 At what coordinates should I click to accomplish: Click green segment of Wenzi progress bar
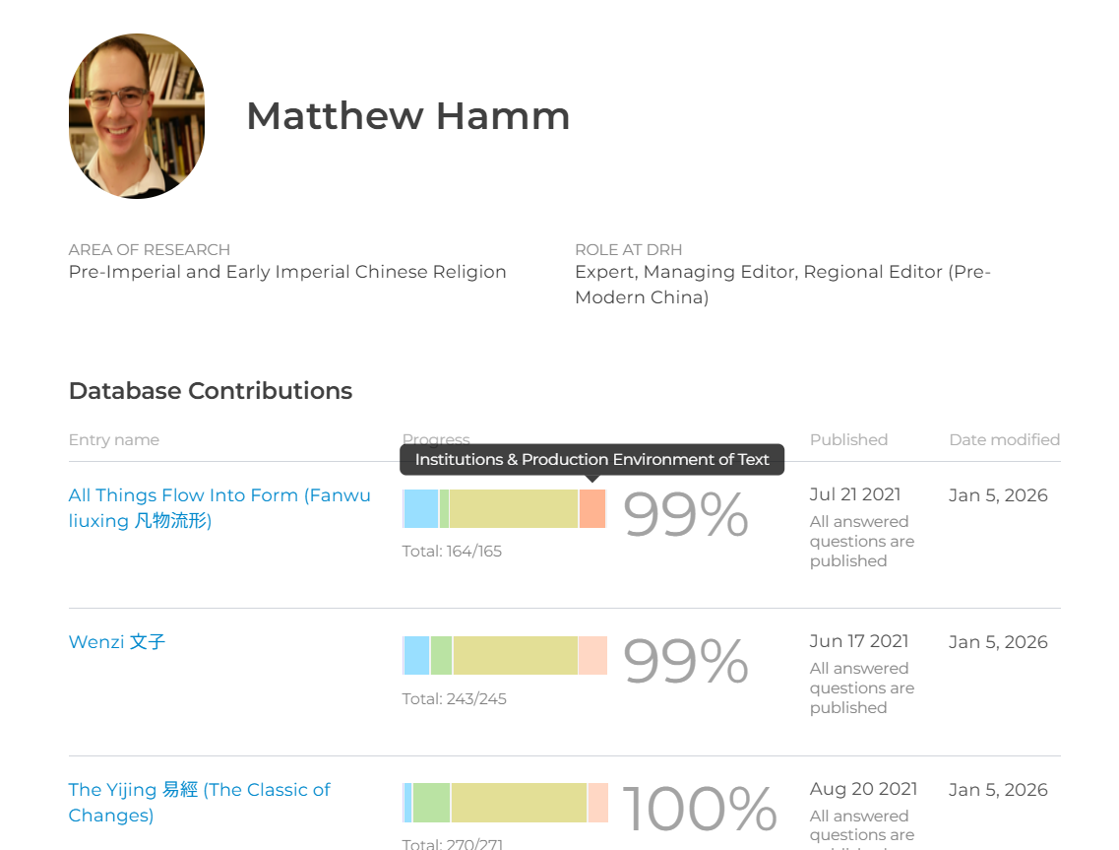click(x=441, y=656)
